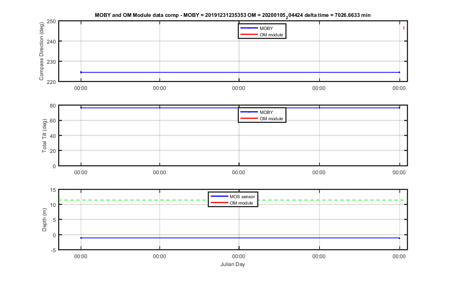
Task: Click the 15 tick label on depth axis
Action: click(53, 190)
